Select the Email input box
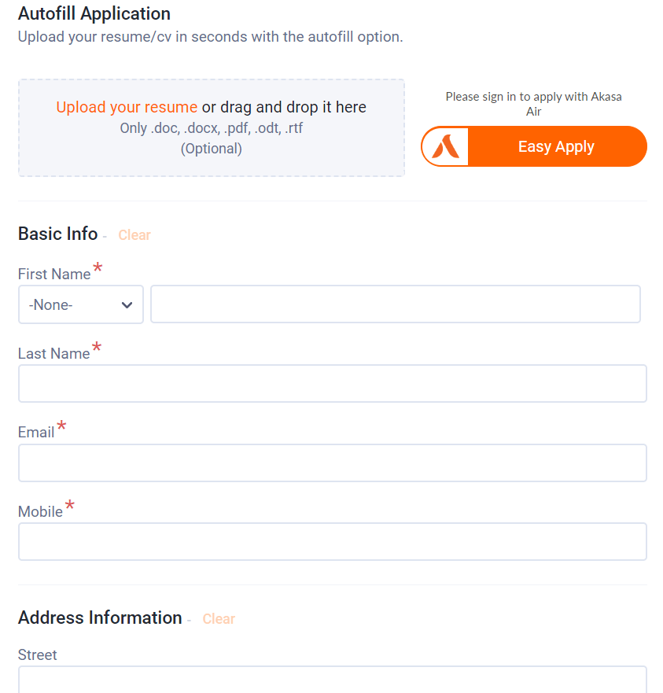The width and height of the screenshot is (663, 693). pyautogui.click(x=332, y=463)
